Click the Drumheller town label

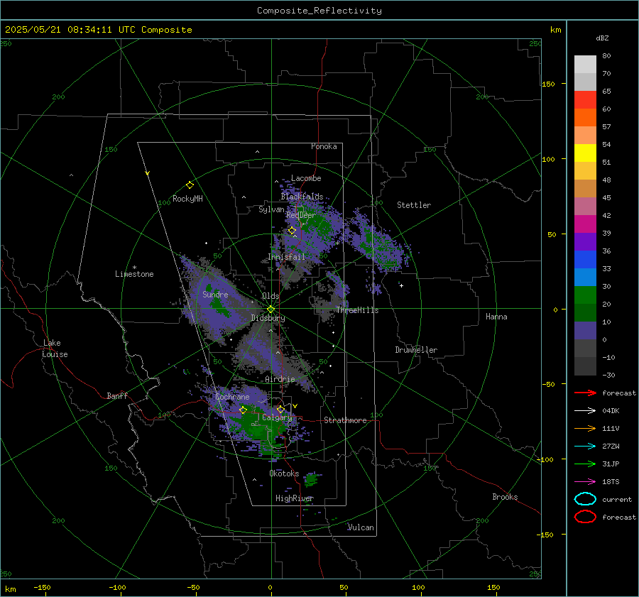pyautogui.click(x=416, y=350)
